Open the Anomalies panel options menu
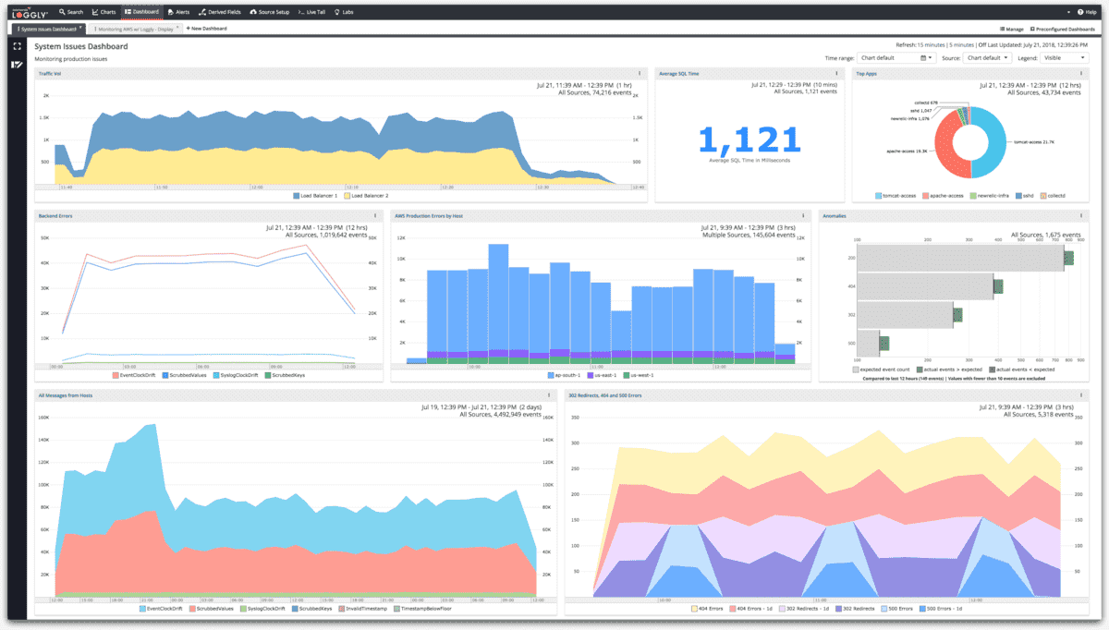Image resolution: width=1109 pixels, height=630 pixels. coord(1079,216)
